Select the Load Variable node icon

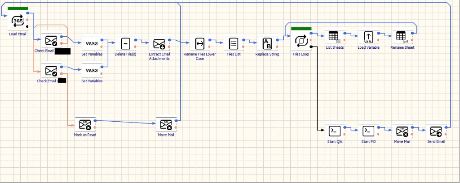pos(368,37)
